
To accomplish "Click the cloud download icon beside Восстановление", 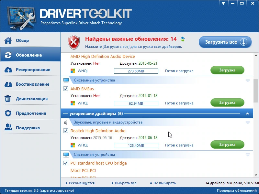I will [8, 84].
